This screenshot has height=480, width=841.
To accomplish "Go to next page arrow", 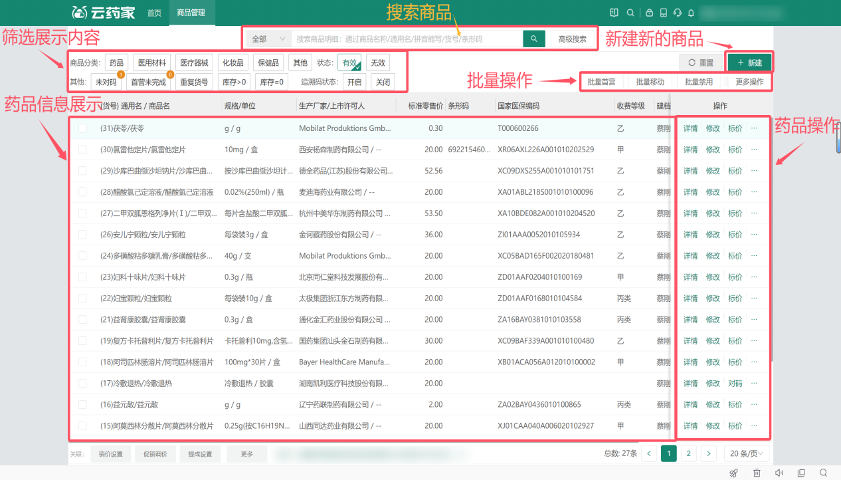I will pyautogui.click(x=709, y=453).
